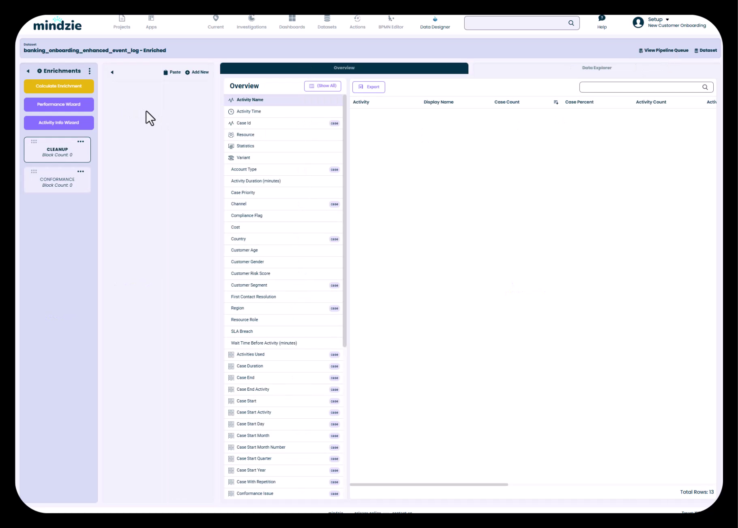Collapse the Enrichments panel with left arrow
This screenshot has width=738, height=528.
[28, 71]
